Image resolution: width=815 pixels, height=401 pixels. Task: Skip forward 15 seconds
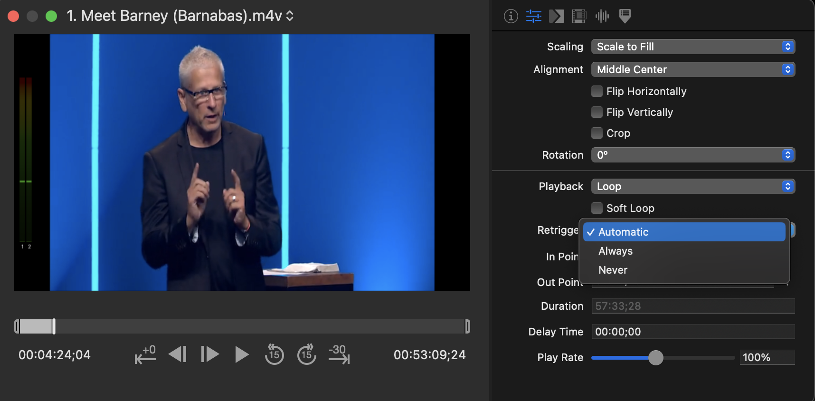pyautogui.click(x=306, y=354)
